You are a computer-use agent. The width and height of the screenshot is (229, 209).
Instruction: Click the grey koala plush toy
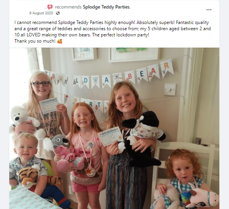point(61,142)
